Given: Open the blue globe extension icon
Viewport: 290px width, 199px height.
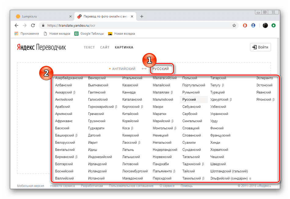Looking at the screenshot, I should (x=253, y=25).
